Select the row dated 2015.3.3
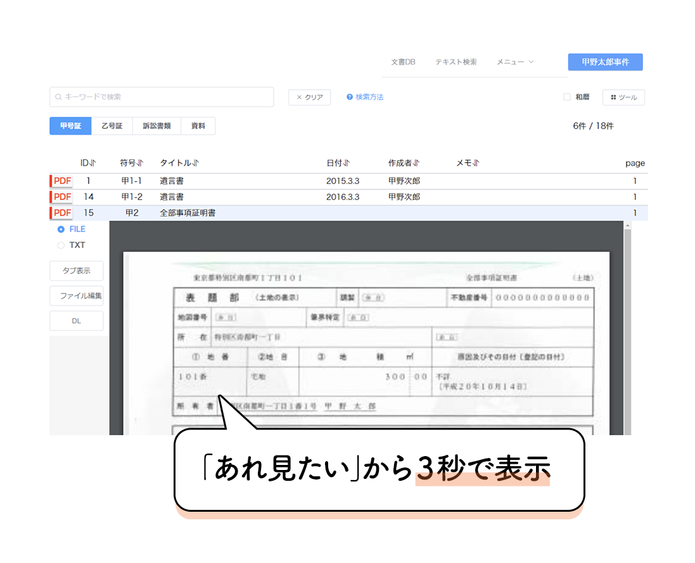695x563 pixels. point(348,180)
